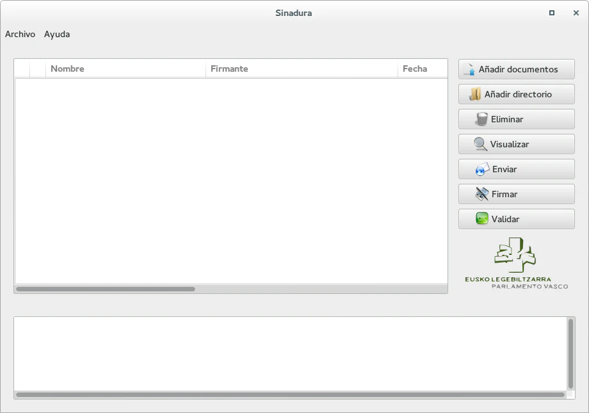Click the Visualizar magnifying glass icon
Viewport: 589px width, 413px height.
tap(481, 144)
